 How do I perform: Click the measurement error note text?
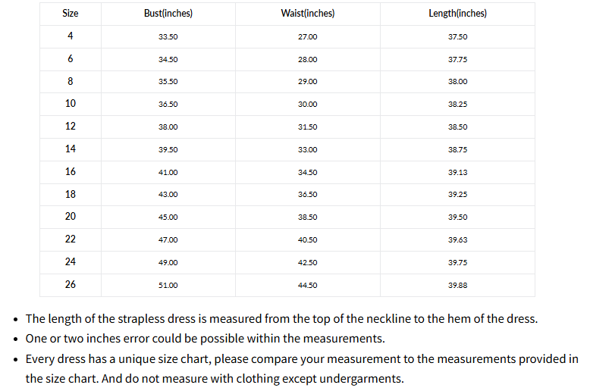(x=206, y=339)
